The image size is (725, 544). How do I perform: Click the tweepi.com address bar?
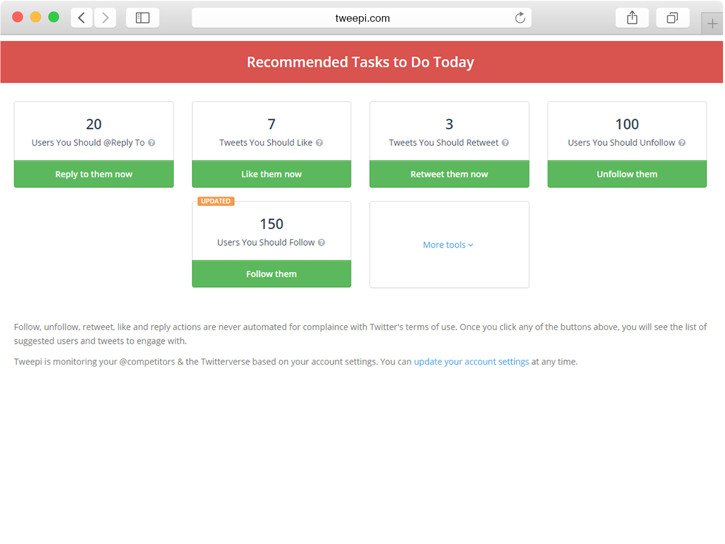coord(361,18)
